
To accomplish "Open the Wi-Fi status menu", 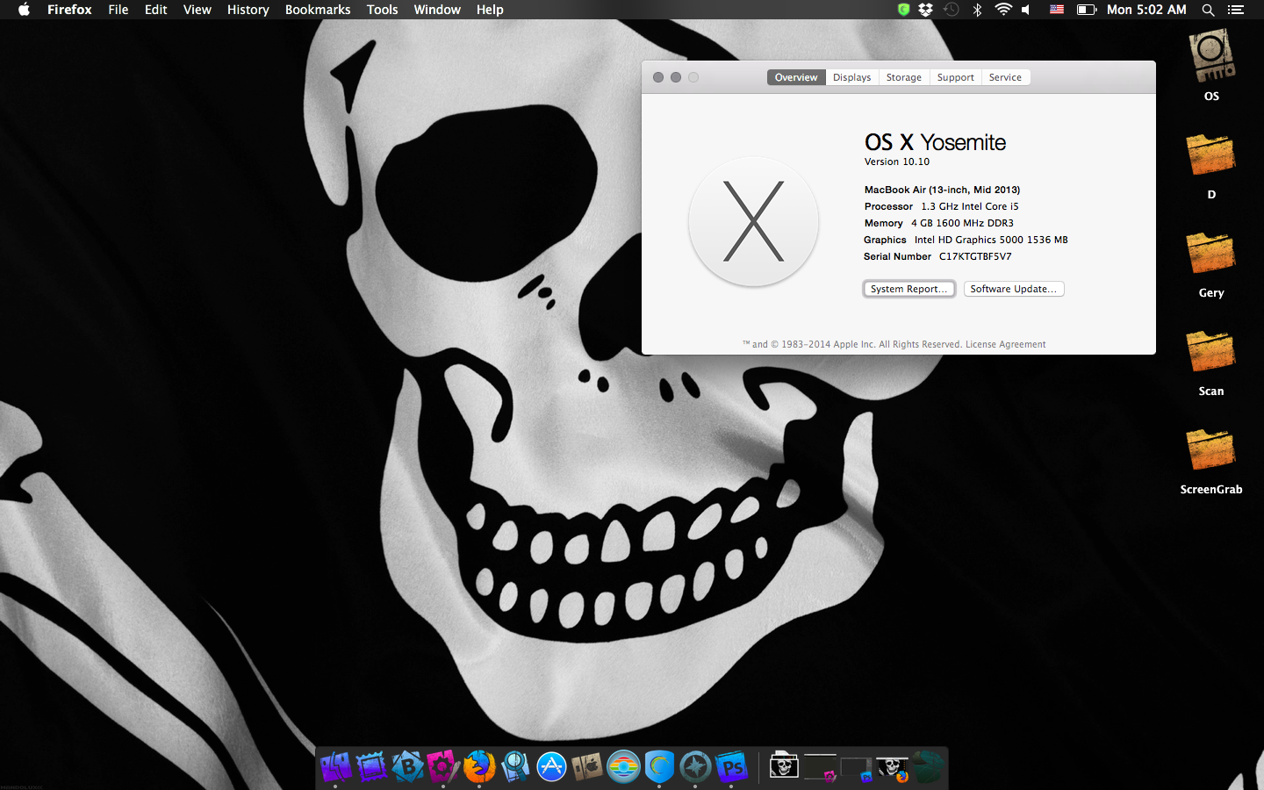I will tap(1003, 10).
